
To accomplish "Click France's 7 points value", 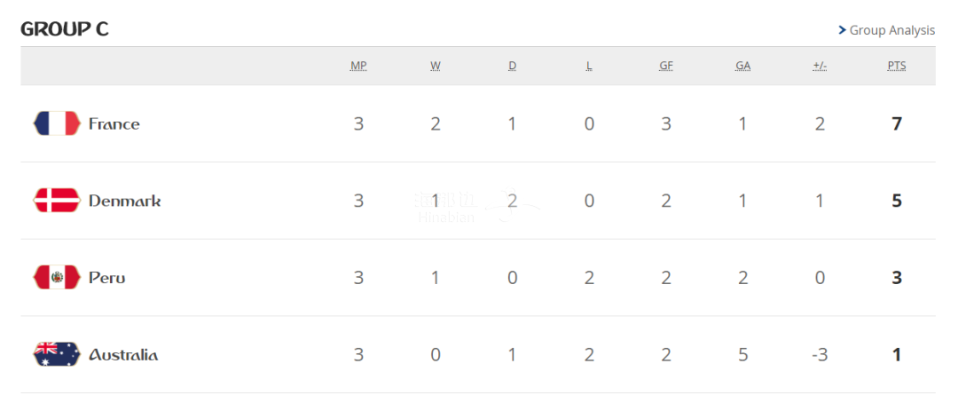I will click(897, 124).
